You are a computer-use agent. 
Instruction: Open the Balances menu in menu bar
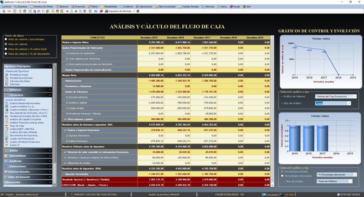[62, 7]
